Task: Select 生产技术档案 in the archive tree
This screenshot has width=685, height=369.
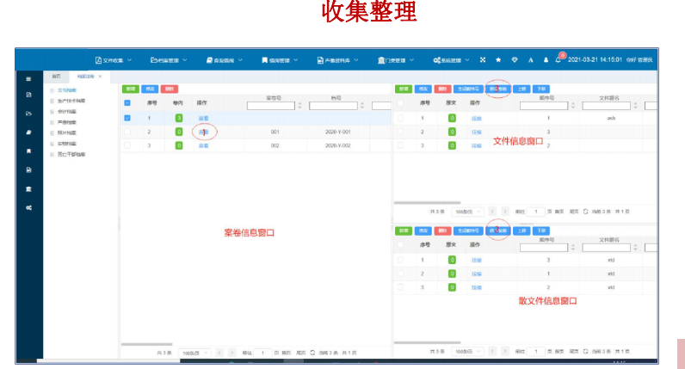Action: tap(71, 101)
